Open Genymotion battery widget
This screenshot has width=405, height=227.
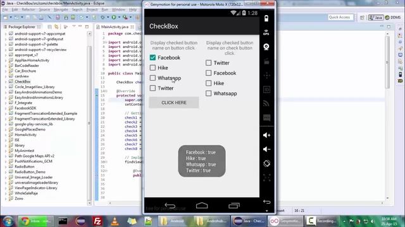[266, 18]
